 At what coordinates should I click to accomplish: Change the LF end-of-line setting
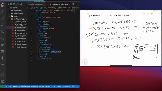click(54, 86)
